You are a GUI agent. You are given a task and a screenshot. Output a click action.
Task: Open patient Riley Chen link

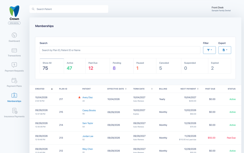tap(88, 149)
